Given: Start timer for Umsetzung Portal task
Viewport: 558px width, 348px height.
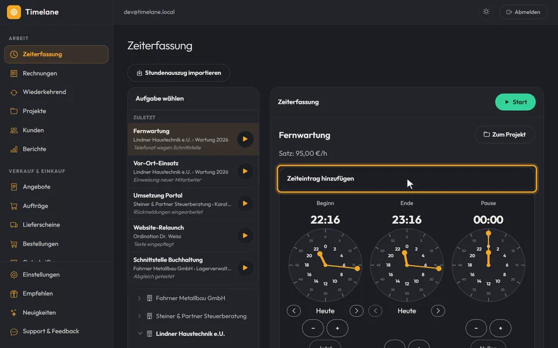Looking at the screenshot, I should [245, 204].
